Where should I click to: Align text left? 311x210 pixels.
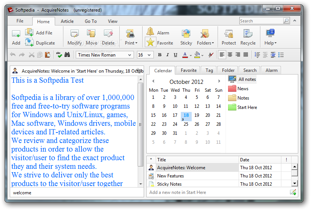point(222,55)
